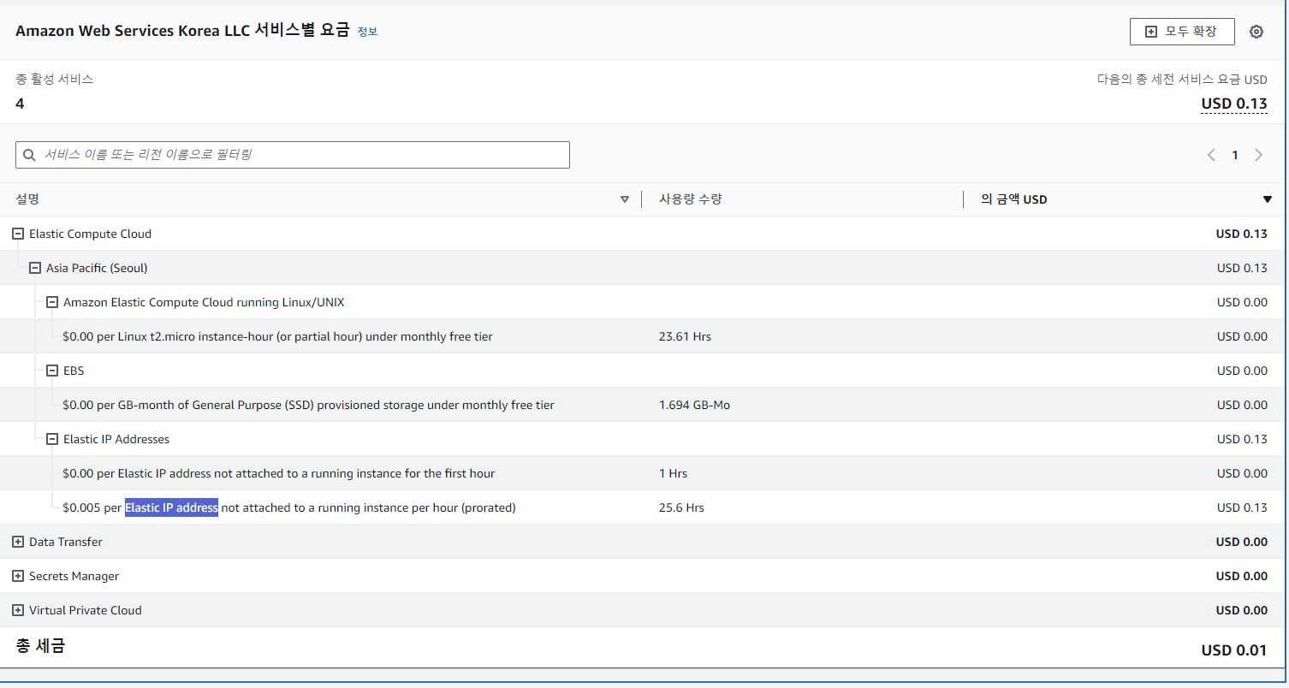
Task: Select page number 1
Action: pyautogui.click(x=1234, y=155)
